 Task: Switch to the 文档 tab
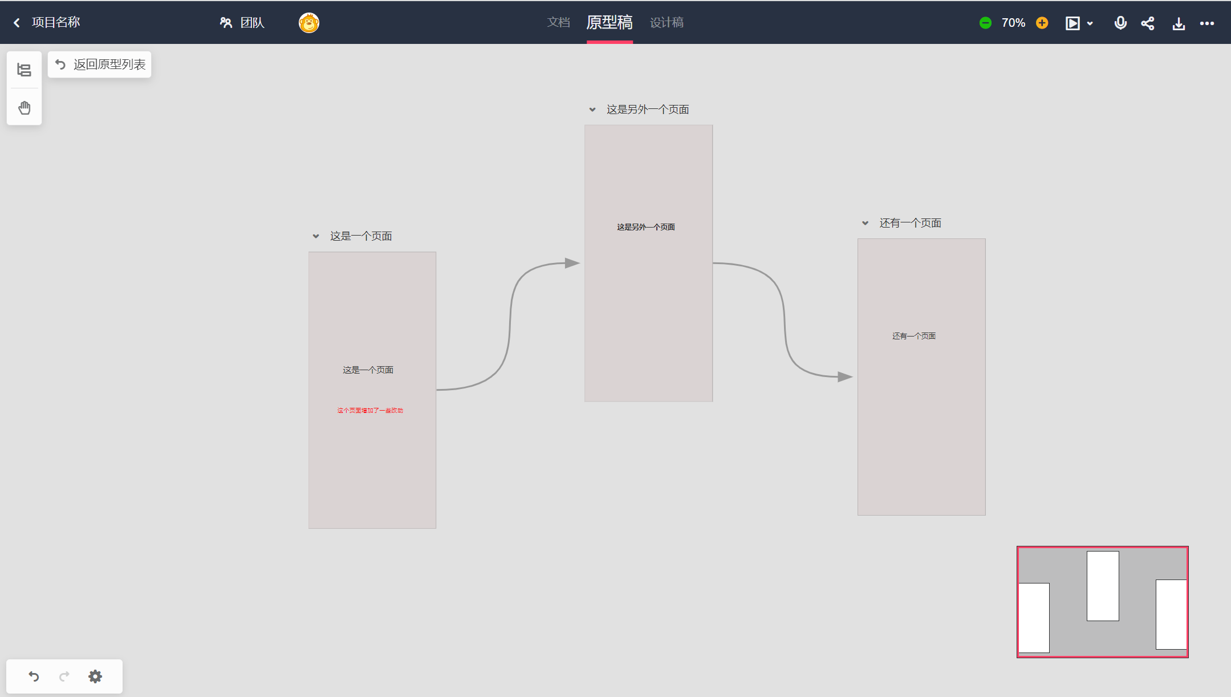(x=558, y=22)
